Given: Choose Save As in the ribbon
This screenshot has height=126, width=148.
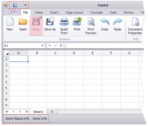Looking at the screenshot, I should pos(50,24).
